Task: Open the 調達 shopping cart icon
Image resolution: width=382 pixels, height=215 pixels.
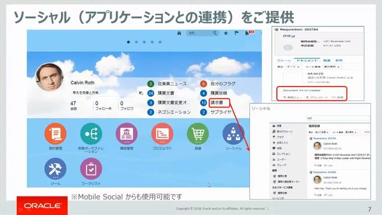Action: [x=198, y=134]
